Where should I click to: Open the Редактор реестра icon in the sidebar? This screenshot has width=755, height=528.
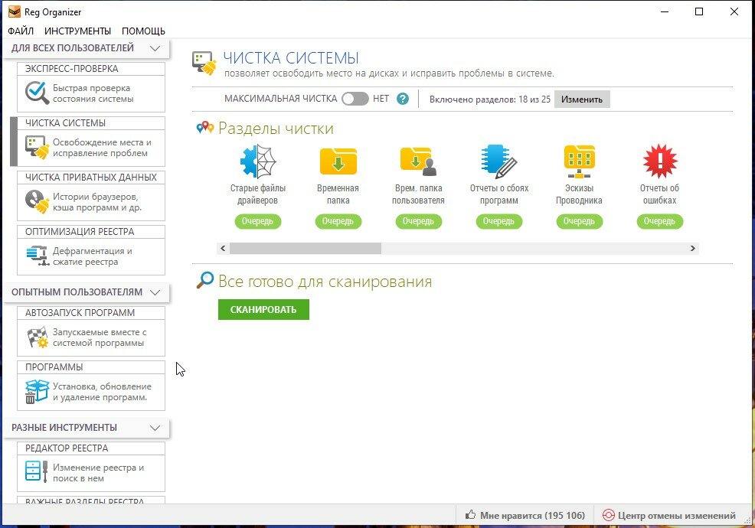pos(37,472)
